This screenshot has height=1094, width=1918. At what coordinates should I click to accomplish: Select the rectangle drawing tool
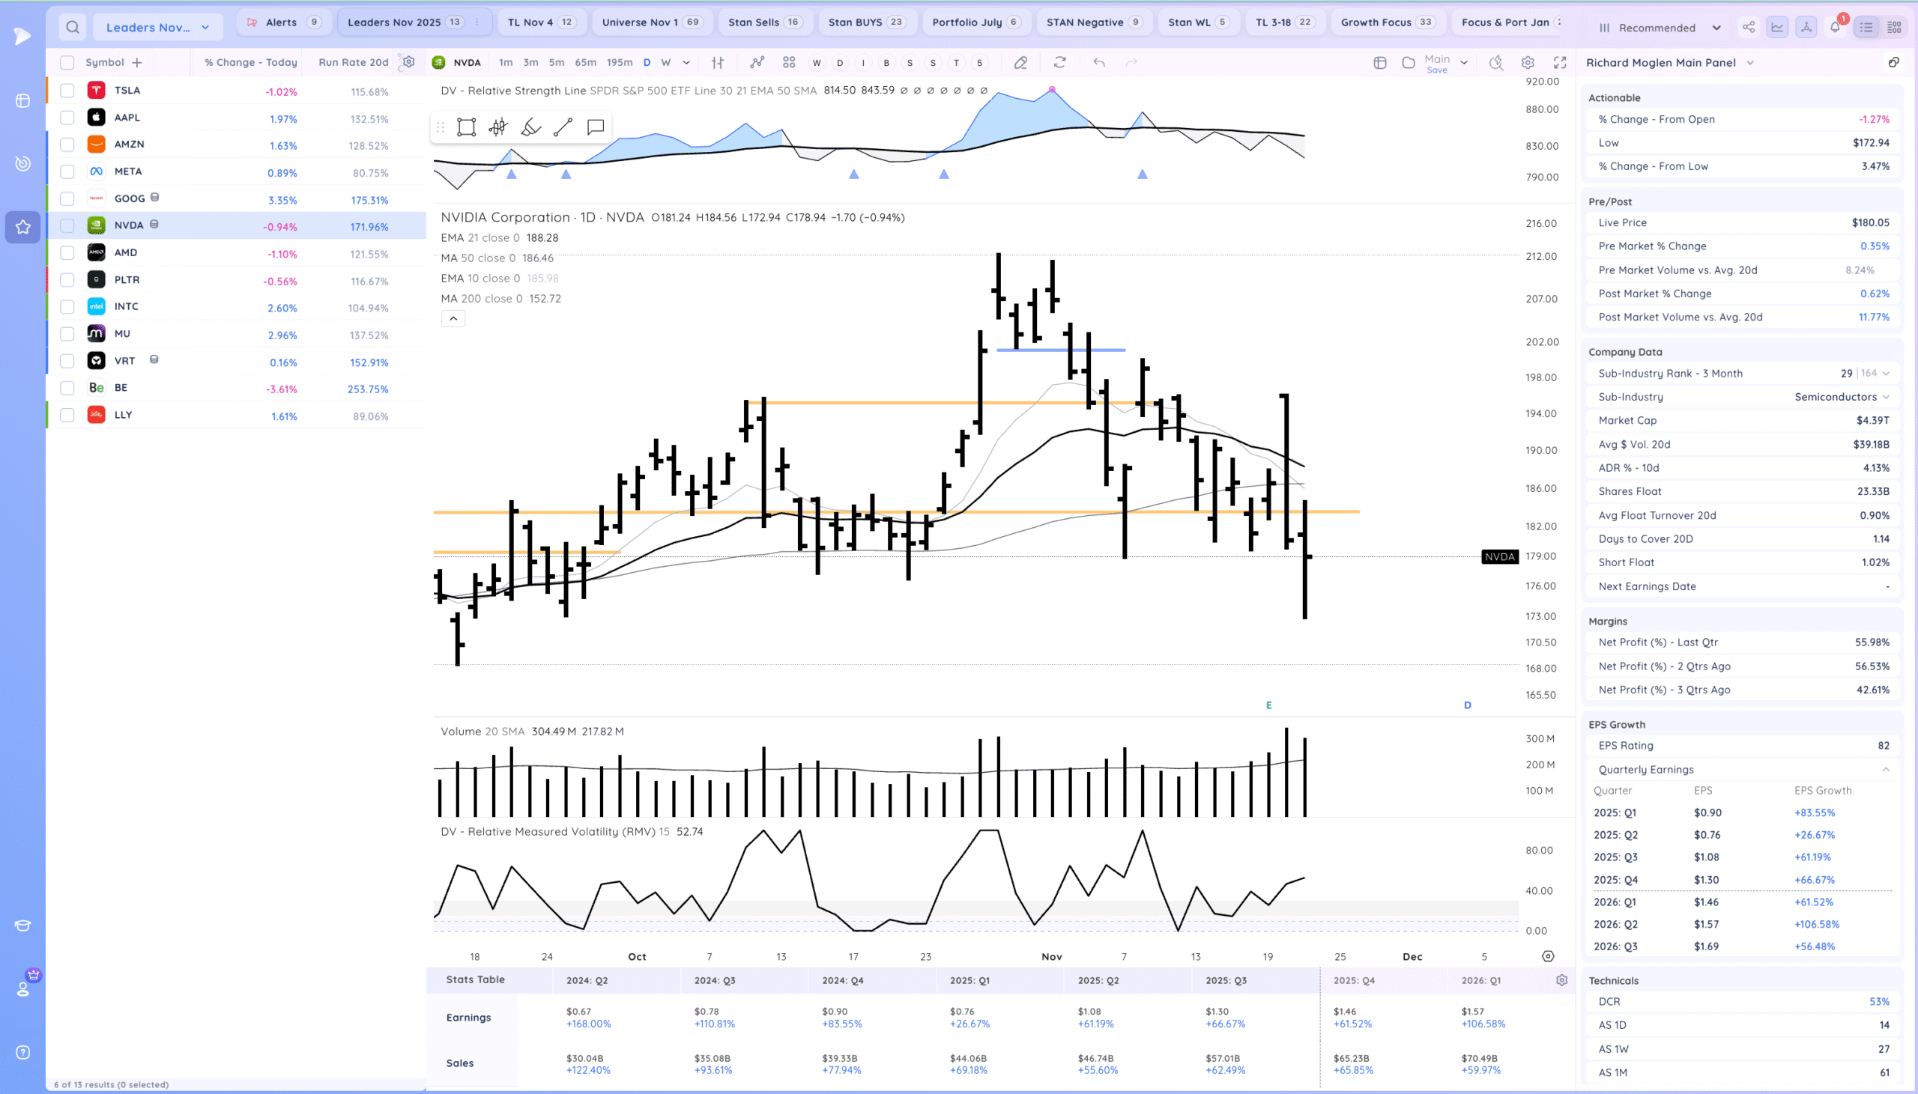click(466, 127)
